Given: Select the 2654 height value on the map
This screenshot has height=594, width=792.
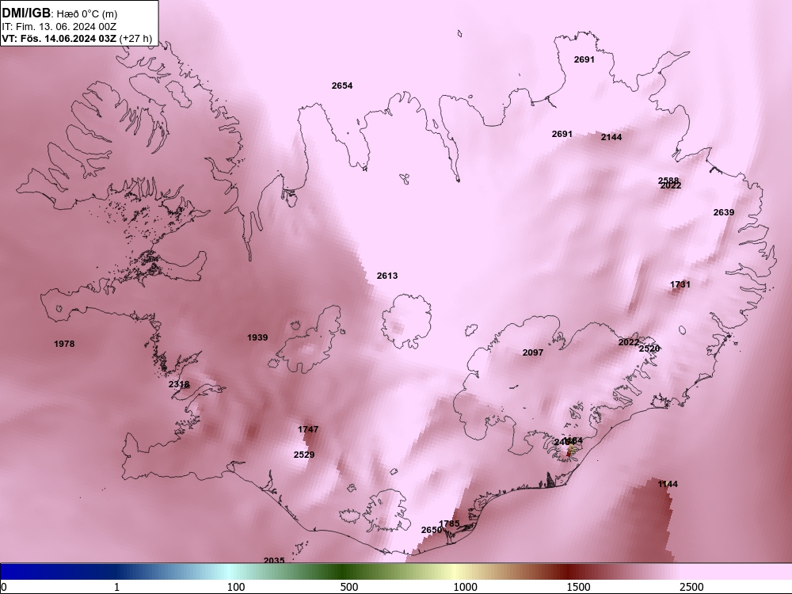Looking at the screenshot, I should (342, 86).
